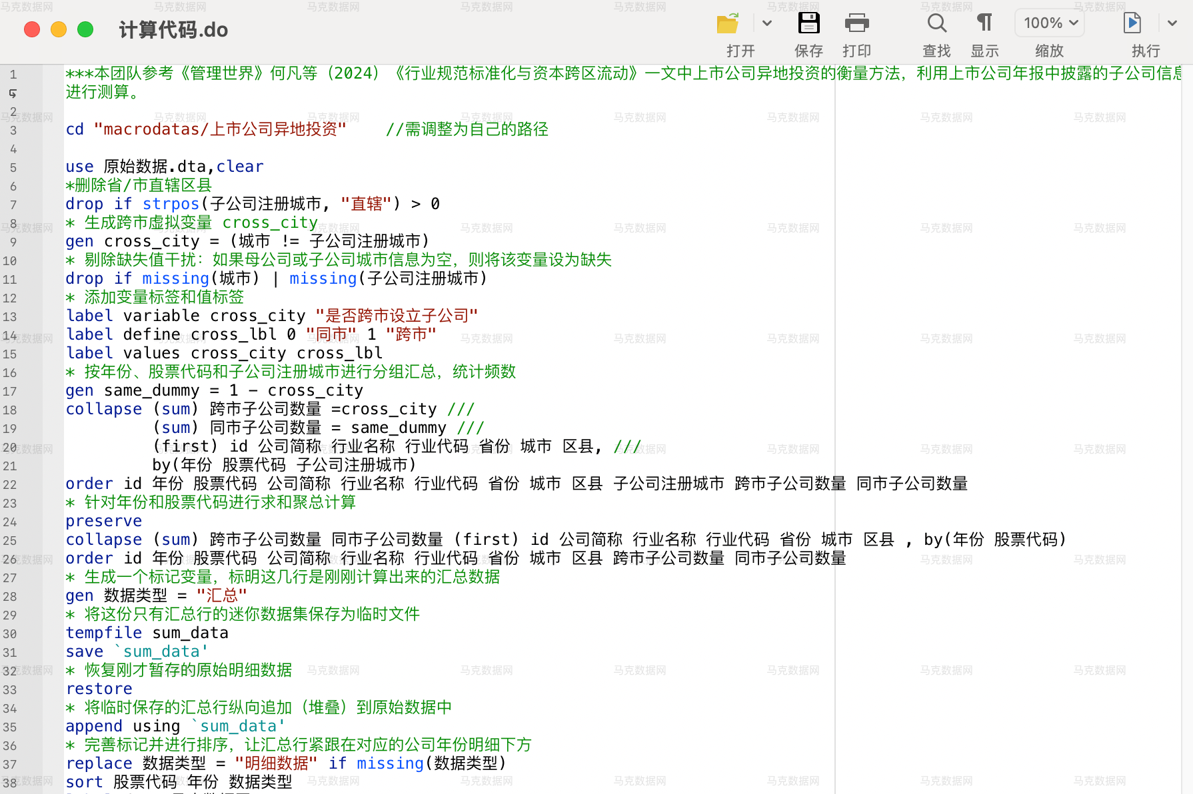Toggle paragraph marks with the 显示 icon
This screenshot has height=794, width=1193.
984,23
